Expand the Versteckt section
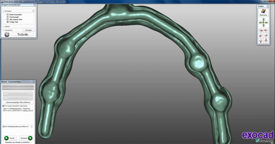This screenshot has width=275, height=144. tap(4, 30)
